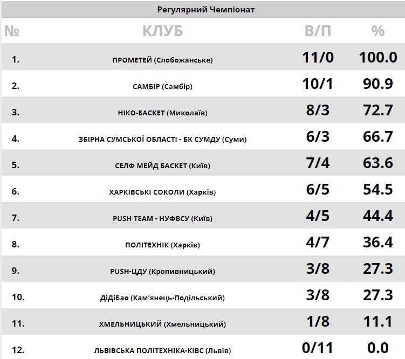Viewport: 405px width, 359px height.
Task: Click ХМЕЛЬНИЦЬКИЙ (Хмельницький) team name
Action: (x=162, y=324)
